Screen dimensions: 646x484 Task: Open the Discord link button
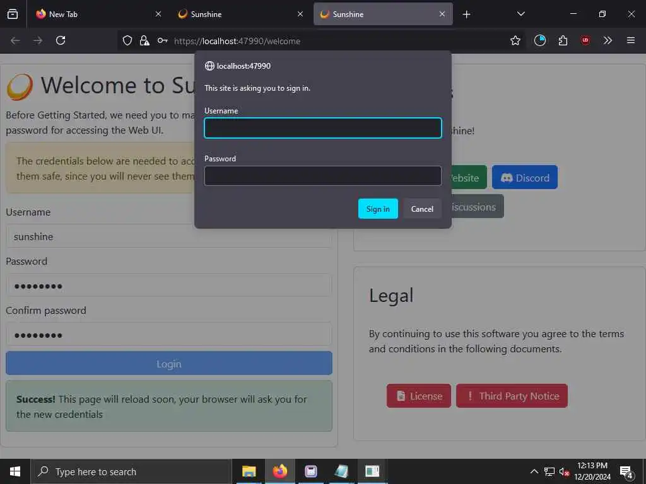(524, 177)
